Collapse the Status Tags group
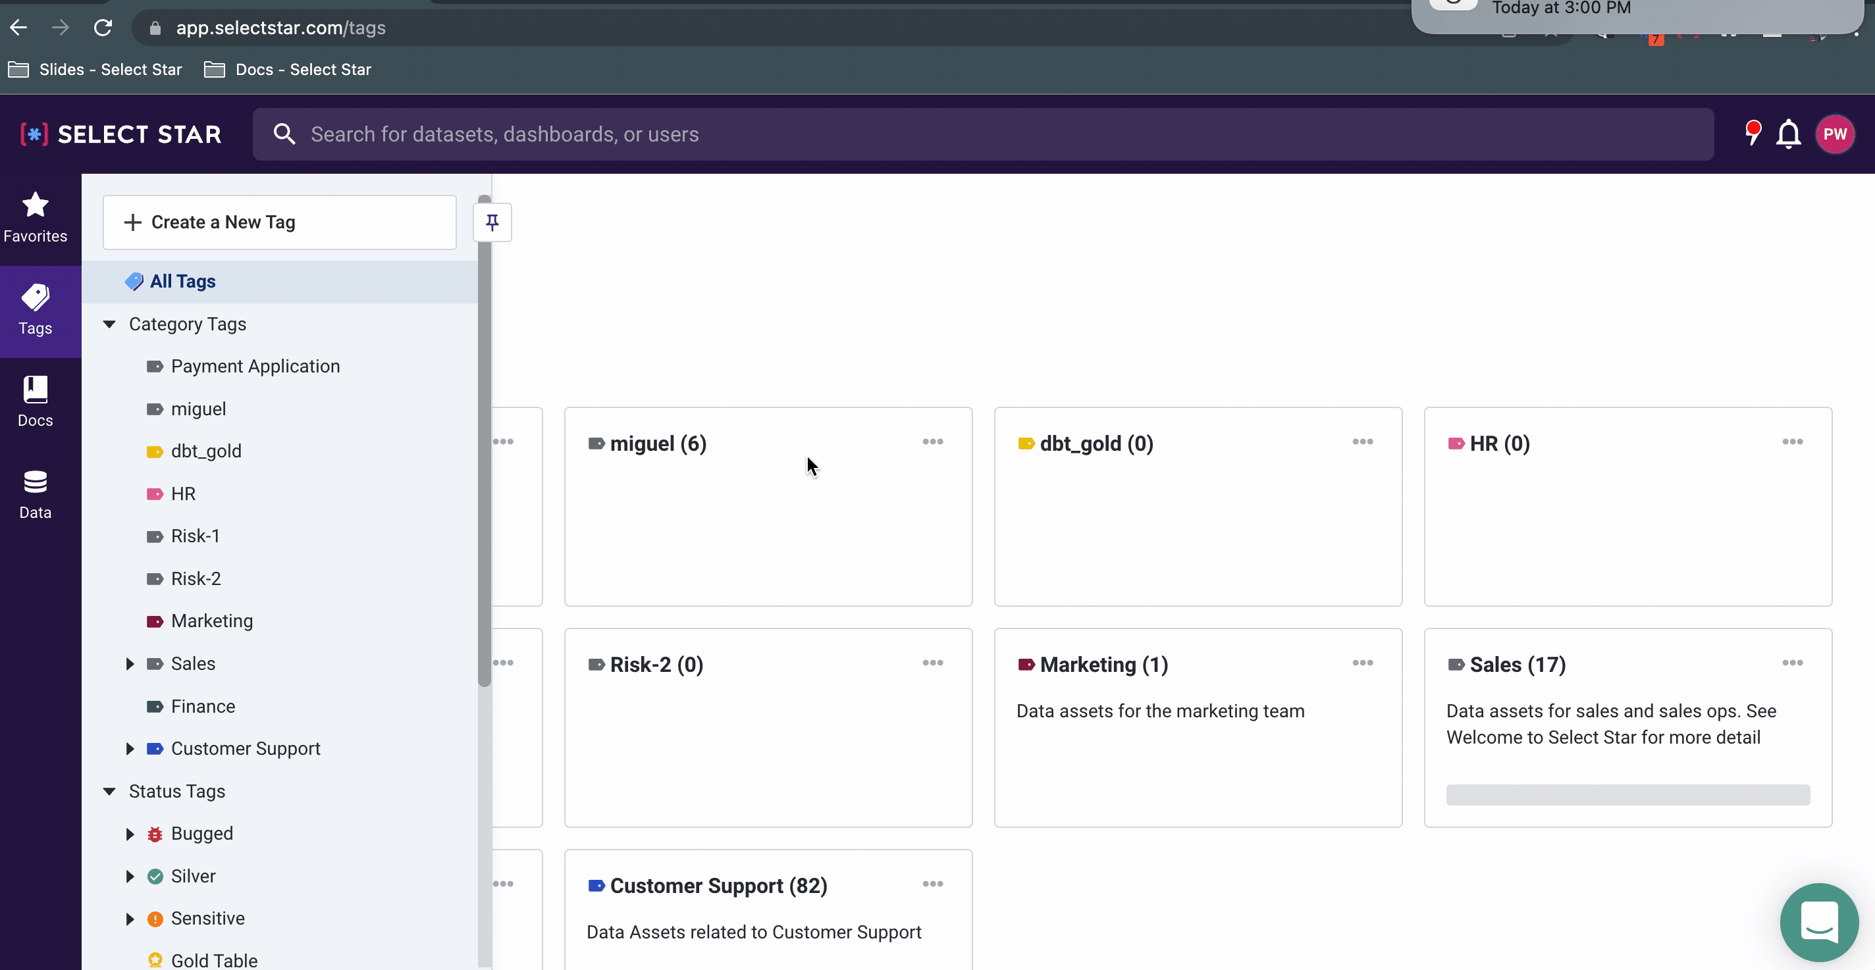Screen dimensions: 1875x970 click(110, 791)
